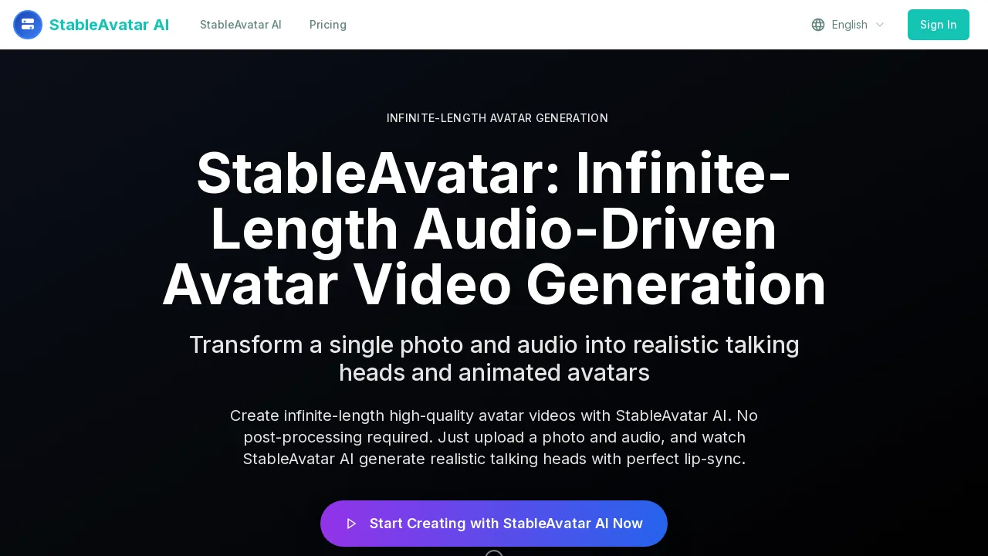Click the paragraph about no post-processing required
The width and height of the screenshot is (988, 556).
[494, 437]
